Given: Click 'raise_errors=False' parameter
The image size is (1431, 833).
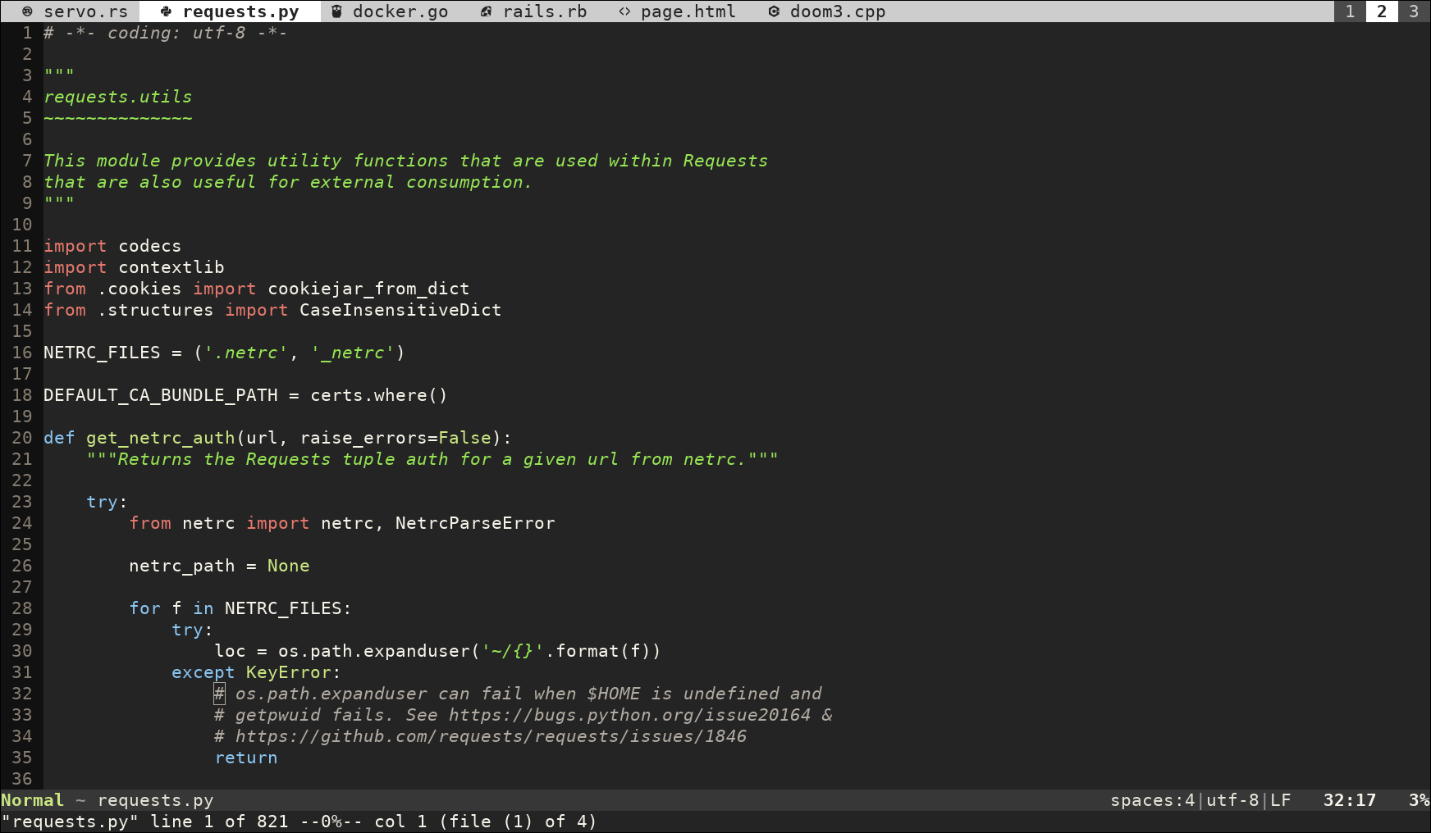Looking at the screenshot, I should pos(395,438).
